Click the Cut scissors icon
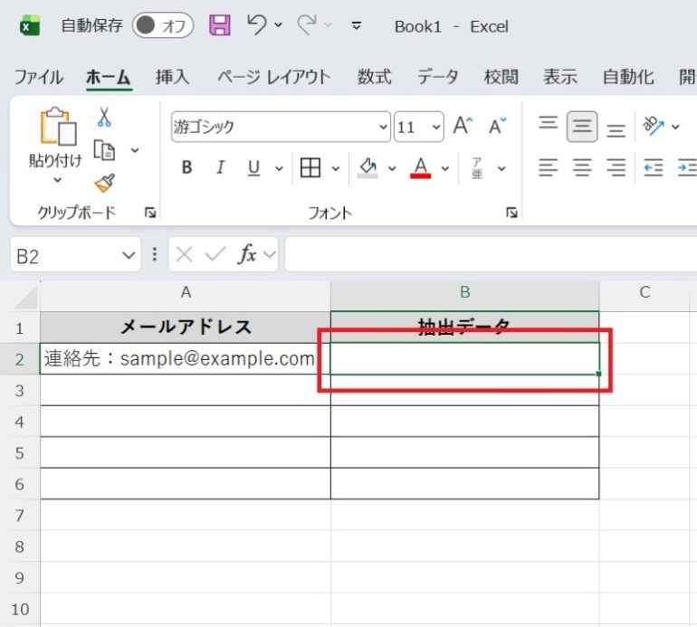This screenshot has height=627, width=697. [104, 118]
